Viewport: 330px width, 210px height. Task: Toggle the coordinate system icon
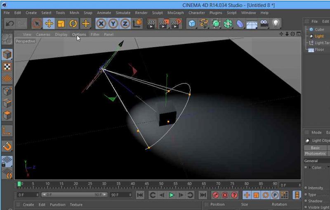pyautogui.click(x=138, y=24)
